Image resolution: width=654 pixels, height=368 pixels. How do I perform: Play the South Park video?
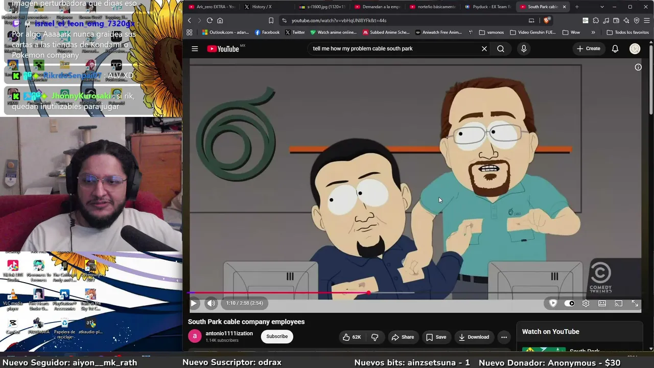(194, 303)
